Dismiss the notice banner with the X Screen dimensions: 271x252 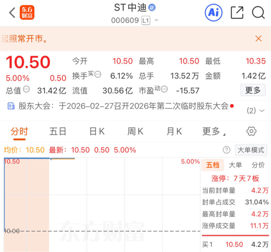point(259,39)
